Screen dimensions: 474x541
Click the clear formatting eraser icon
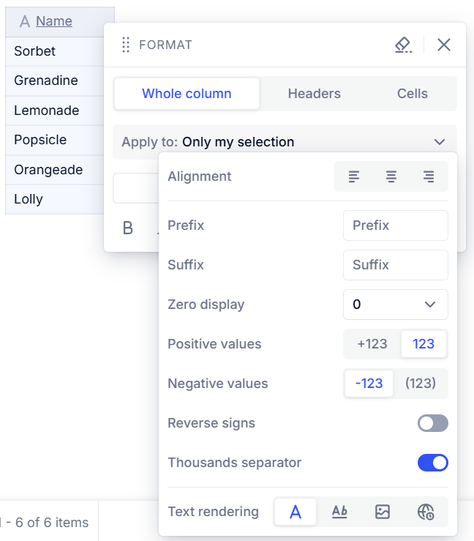(x=403, y=45)
